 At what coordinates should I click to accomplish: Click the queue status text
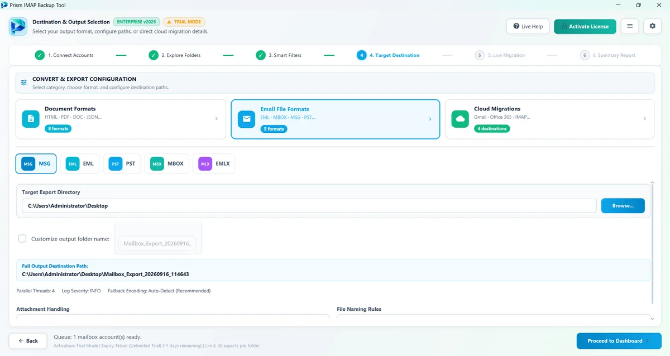click(x=98, y=337)
